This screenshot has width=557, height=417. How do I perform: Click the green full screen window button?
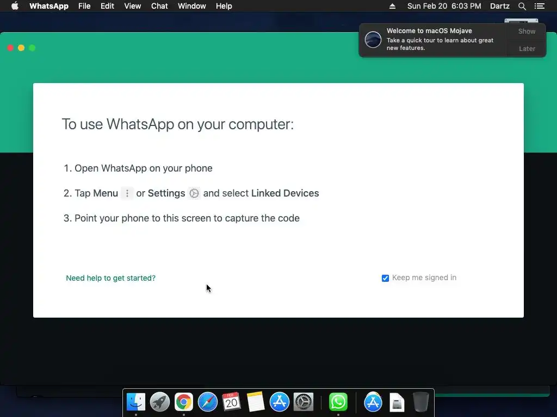pos(32,48)
